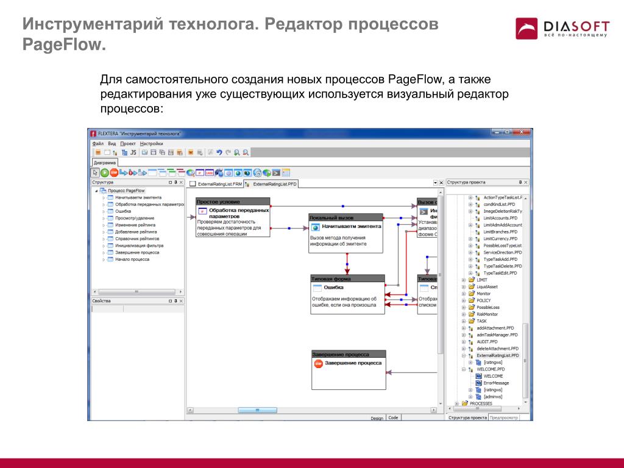Open the Проект menu
Viewport: 624px width, 468px height.
(128, 143)
